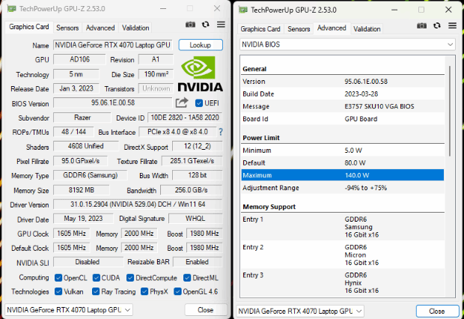This screenshot has width=464, height=319.
Task: Click the Bus Interface PCIe x8 4.0 field
Action: [178, 132]
